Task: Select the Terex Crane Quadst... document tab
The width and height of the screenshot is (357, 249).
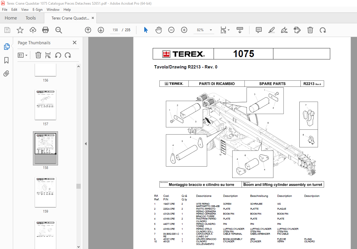Action: [70, 18]
